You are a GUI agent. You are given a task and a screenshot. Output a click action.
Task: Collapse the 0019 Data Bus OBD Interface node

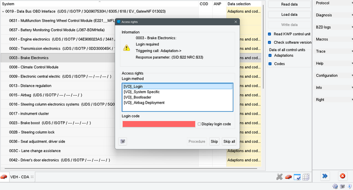tap(3, 11)
